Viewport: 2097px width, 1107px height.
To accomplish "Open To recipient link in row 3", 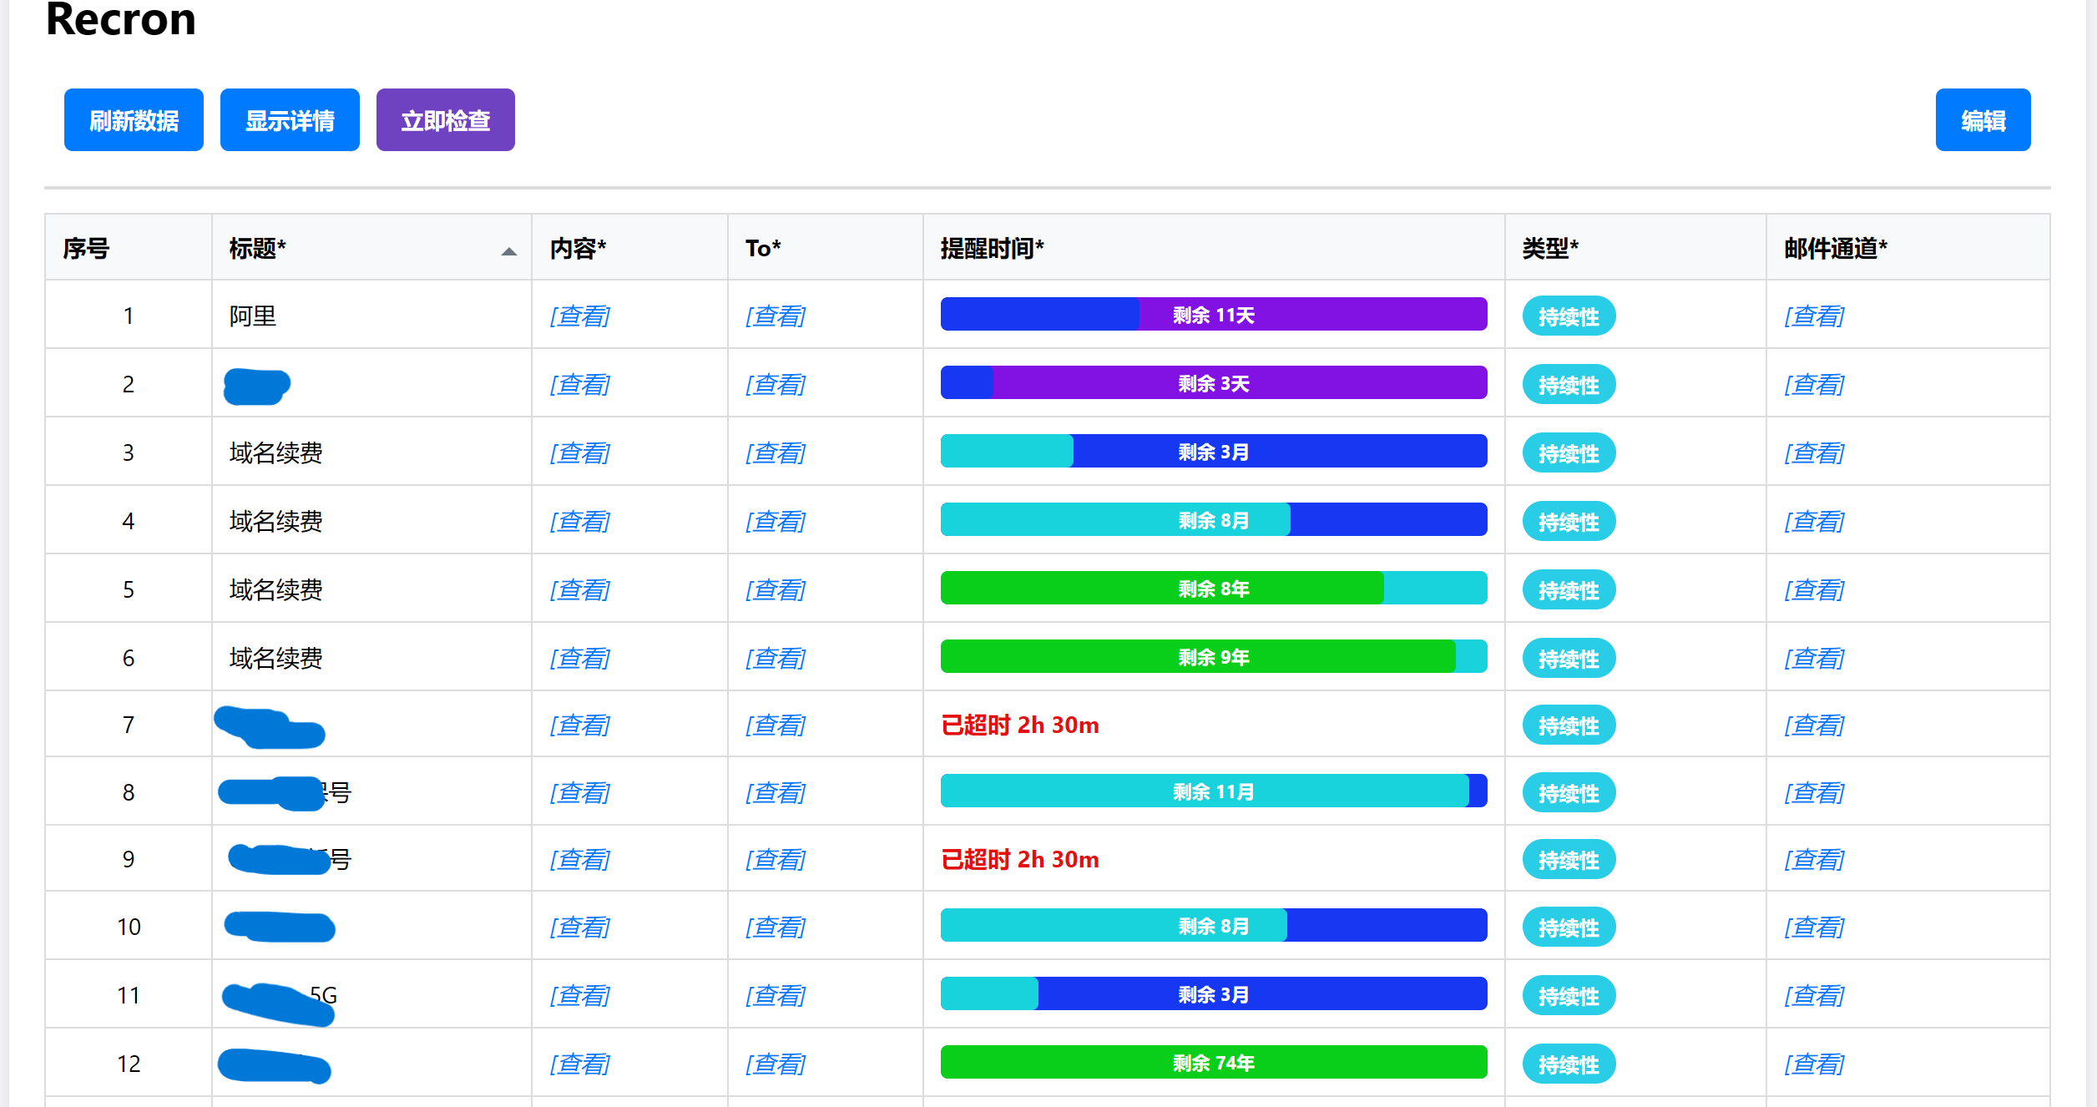I will [775, 452].
